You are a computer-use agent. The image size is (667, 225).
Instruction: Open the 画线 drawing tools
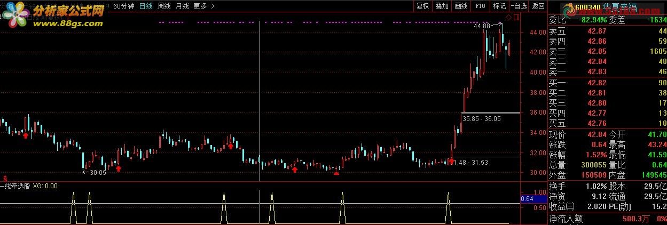click(461, 6)
